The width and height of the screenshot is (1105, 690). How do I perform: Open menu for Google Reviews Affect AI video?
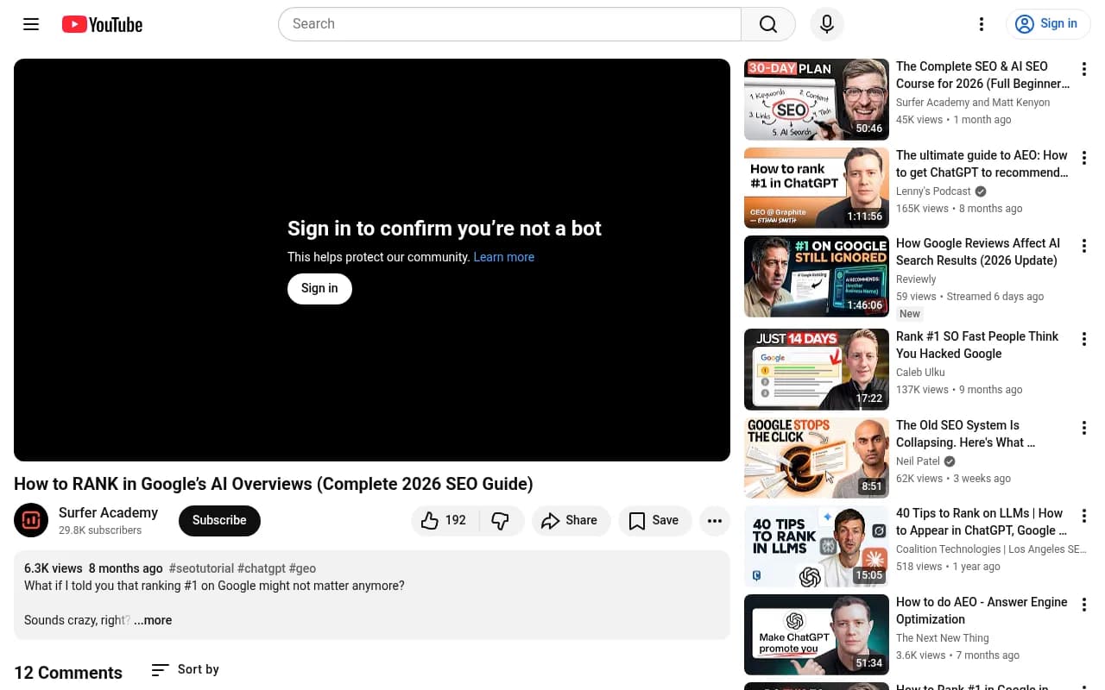pyautogui.click(x=1084, y=246)
